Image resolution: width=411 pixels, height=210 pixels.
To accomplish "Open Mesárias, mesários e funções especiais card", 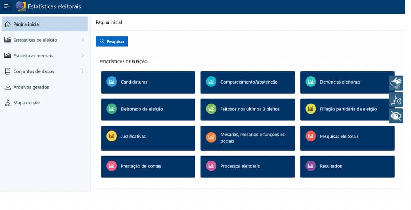I will [x=248, y=138].
